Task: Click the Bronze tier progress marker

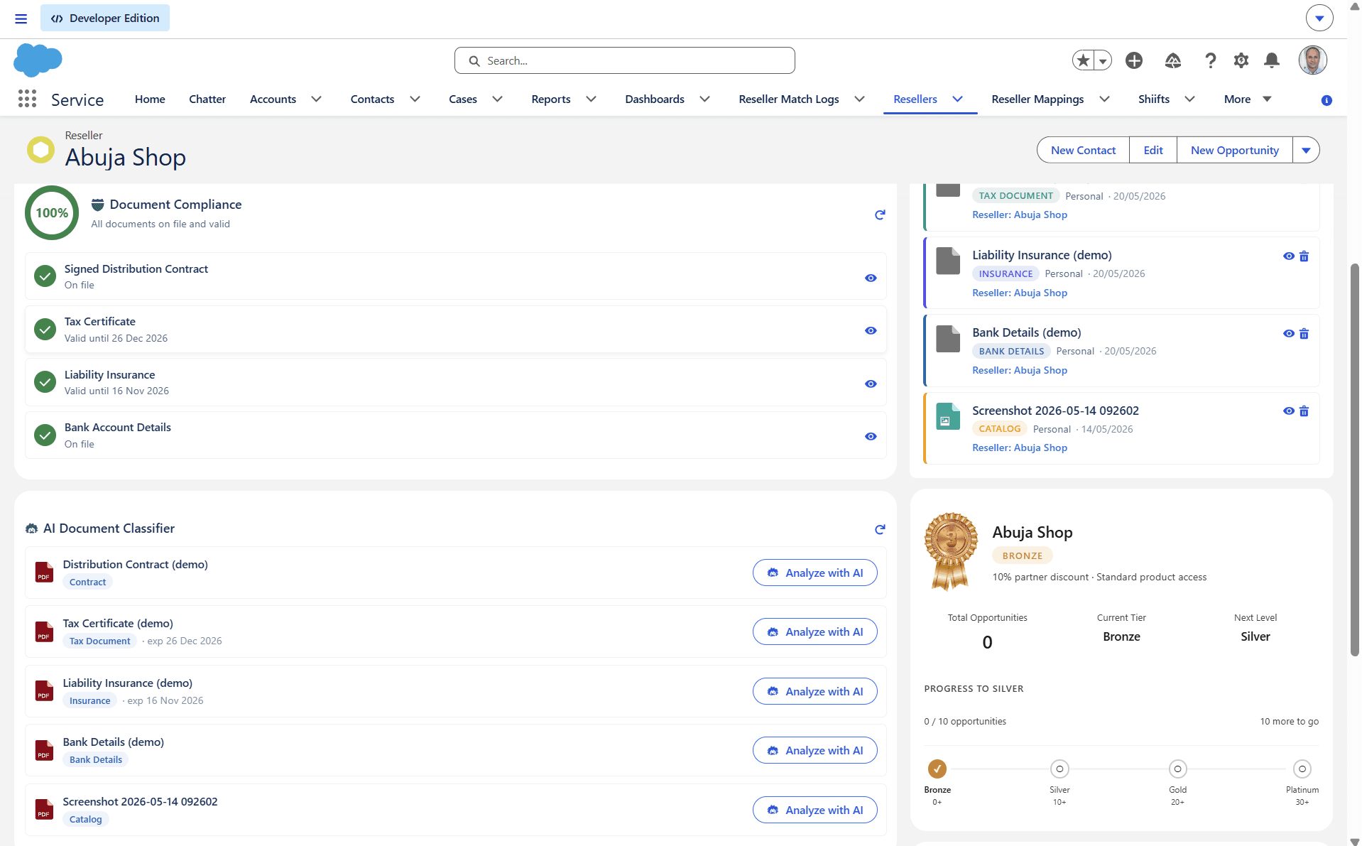Action: coord(937,769)
